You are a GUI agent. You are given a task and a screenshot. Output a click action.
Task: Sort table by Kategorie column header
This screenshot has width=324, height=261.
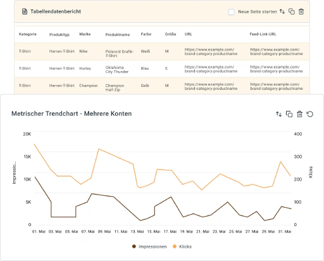pyautogui.click(x=28, y=34)
